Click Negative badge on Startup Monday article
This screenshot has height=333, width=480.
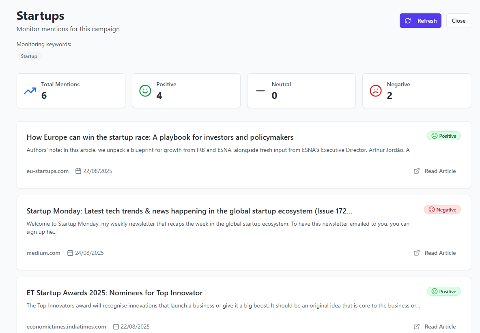[442, 210]
